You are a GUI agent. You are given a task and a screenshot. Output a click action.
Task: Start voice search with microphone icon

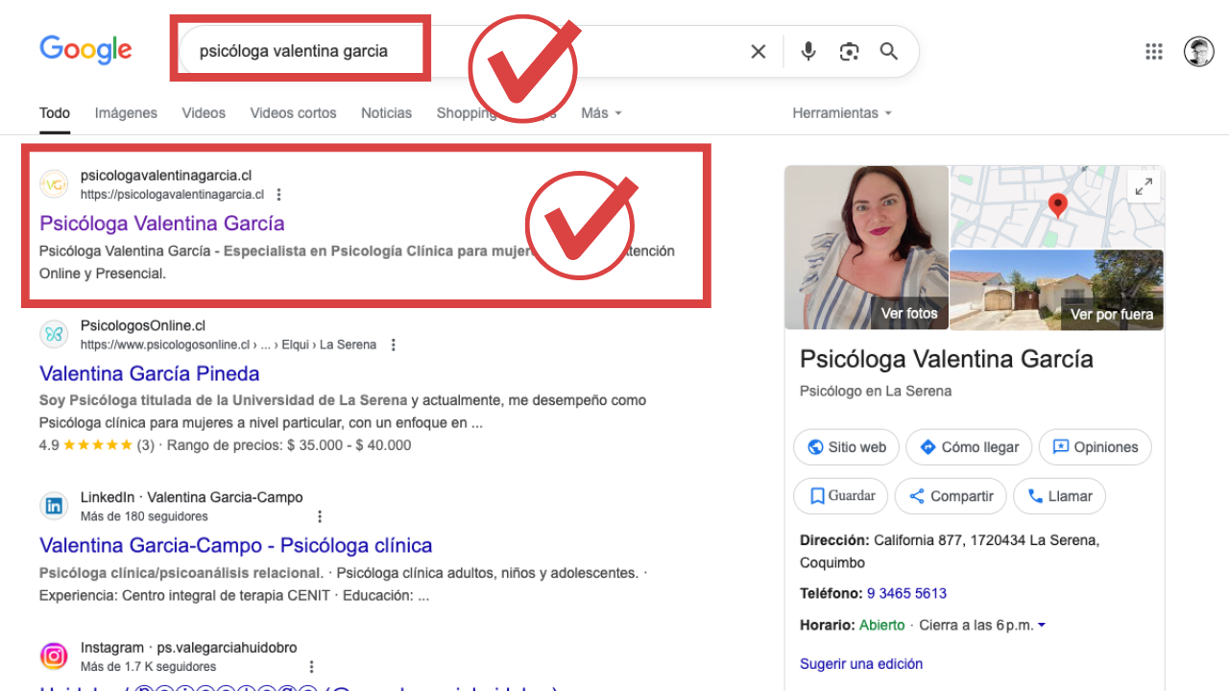pyautogui.click(x=808, y=52)
